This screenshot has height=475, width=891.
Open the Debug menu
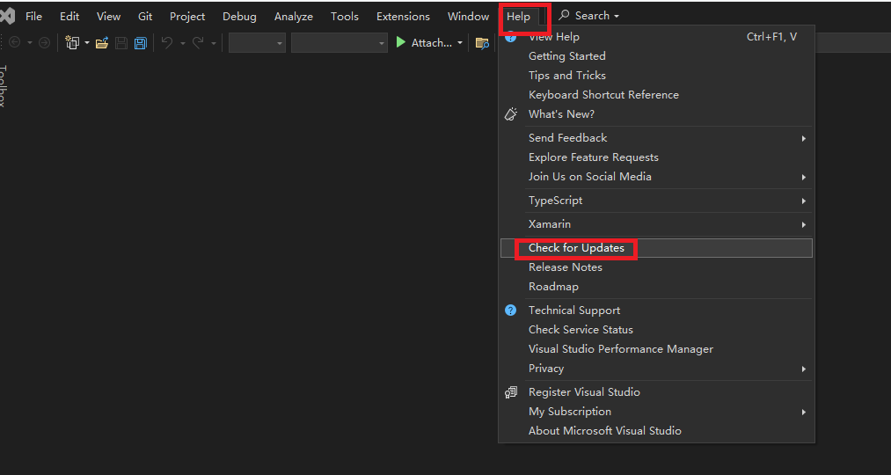[x=239, y=17]
